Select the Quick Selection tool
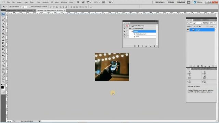Image resolution: width=219 pixels, height=123 pixels. click(3, 24)
